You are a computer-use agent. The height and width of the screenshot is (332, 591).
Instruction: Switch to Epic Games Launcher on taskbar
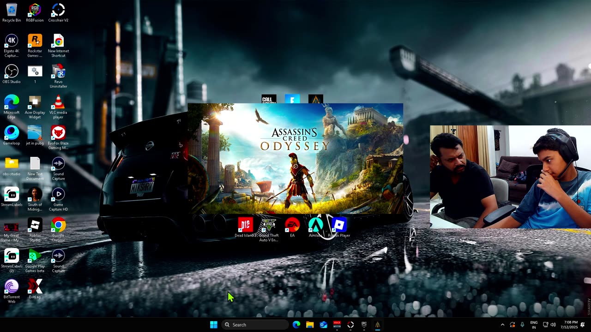click(364, 325)
